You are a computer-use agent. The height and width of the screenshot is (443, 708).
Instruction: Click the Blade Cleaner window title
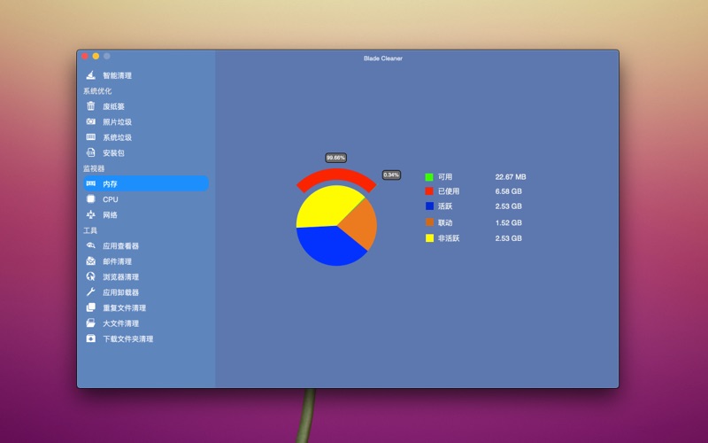(383, 58)
